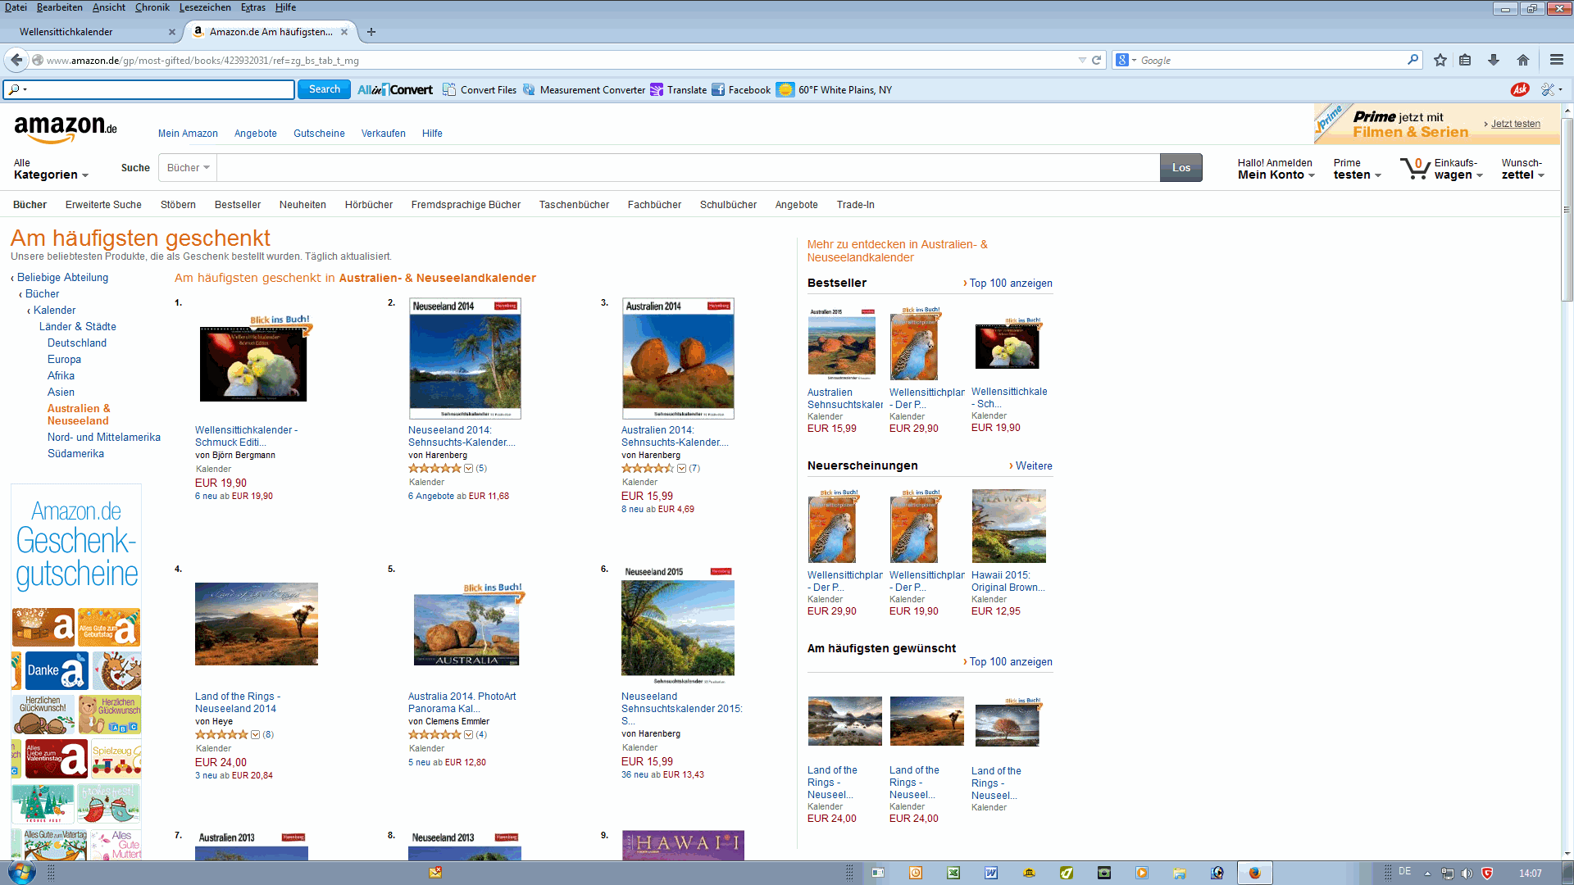
Task: Click Jetzt testen Prime link
Action: [1515, 125]
